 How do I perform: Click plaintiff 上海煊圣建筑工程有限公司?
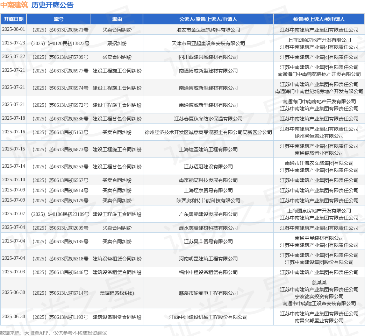pos(208,149)
